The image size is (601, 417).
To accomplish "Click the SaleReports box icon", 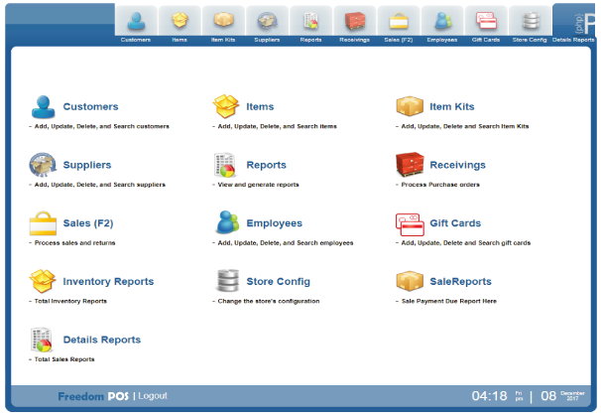I will [x=410, y=281].
